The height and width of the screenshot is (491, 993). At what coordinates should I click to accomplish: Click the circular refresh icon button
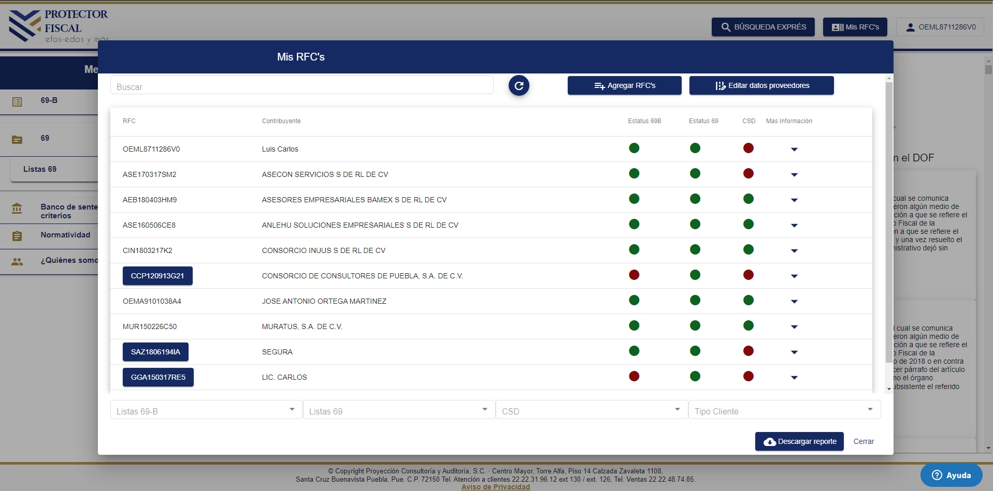point(519,86)
